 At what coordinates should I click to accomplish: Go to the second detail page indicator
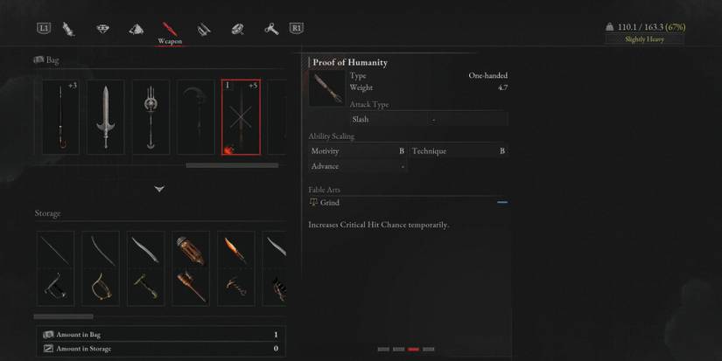pos(398,350)
